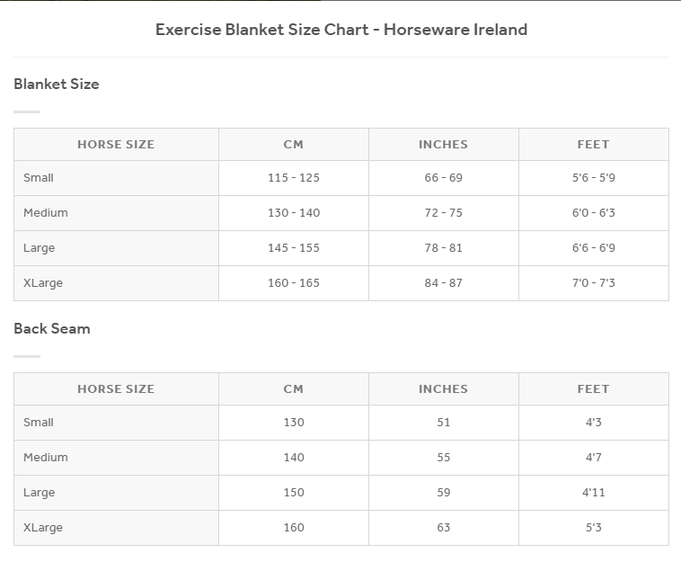Select Large row label in Back Seam table

40,493
